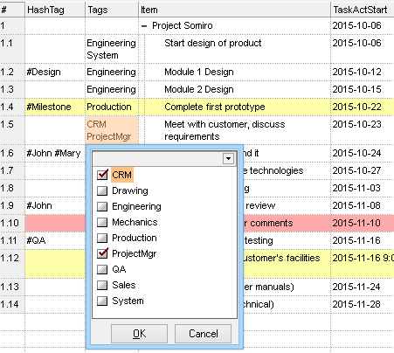
Task: Click the OK button
Action: 139,334
